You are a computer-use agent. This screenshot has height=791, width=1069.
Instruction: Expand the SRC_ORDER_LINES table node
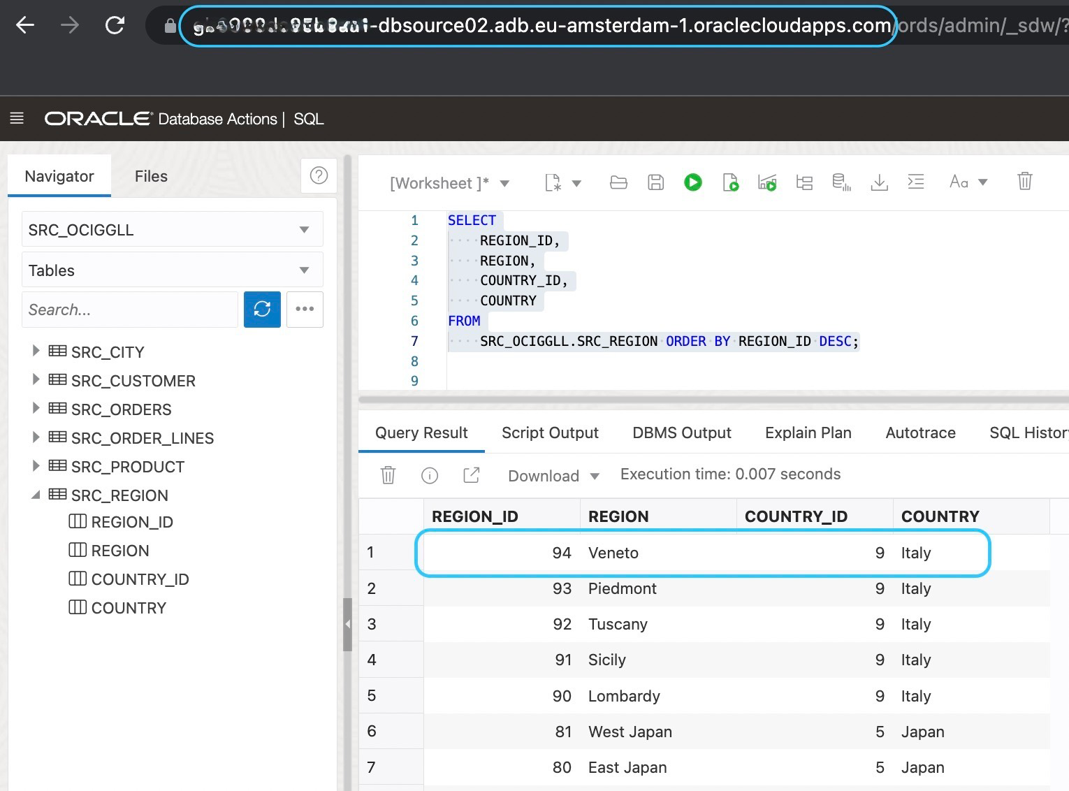pos(36,437)
